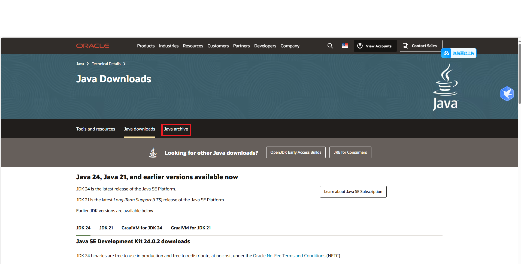Click the small Java cup icon
The width and height of the screenshot is (521, 264).
153,153
